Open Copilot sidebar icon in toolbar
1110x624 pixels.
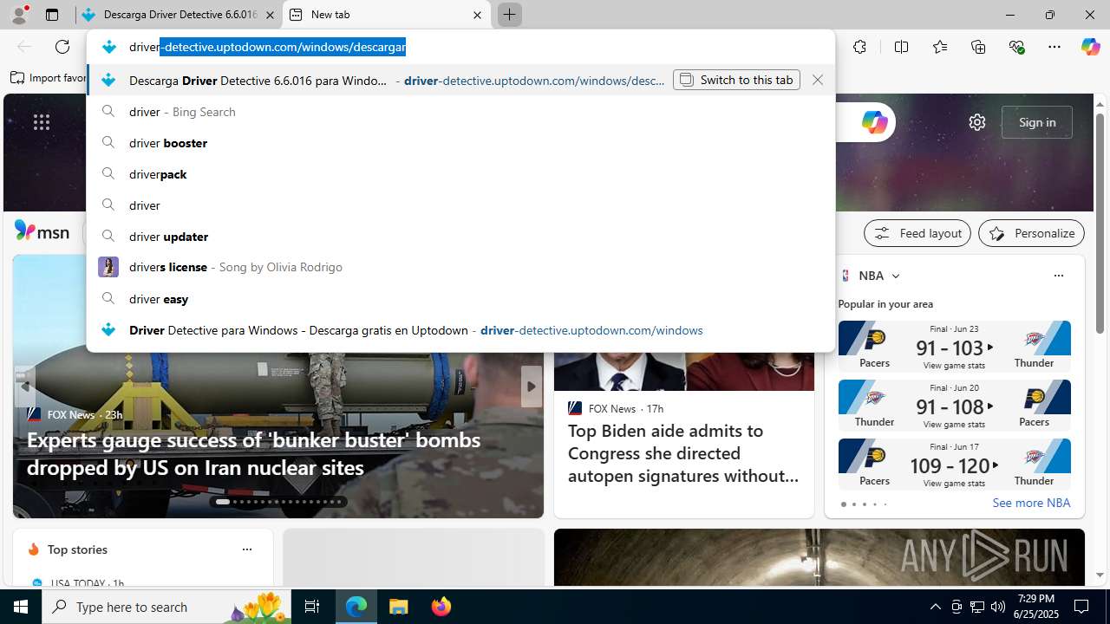[x=1090, y=47]
